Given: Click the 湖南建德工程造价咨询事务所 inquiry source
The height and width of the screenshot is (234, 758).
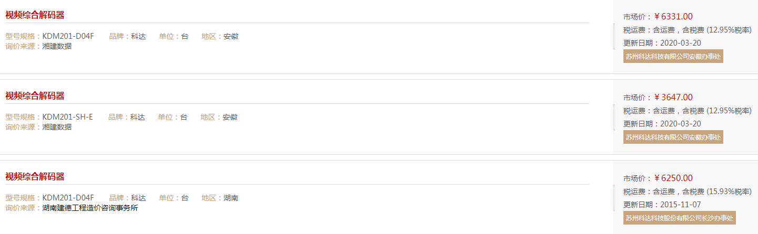Looking at the screenshot, I should pos(90,208).
